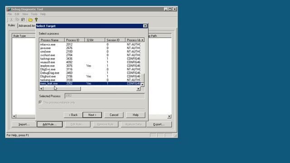Click process list scroll up arrow
This screenshot has width=290, height=163.
(142, 40)
